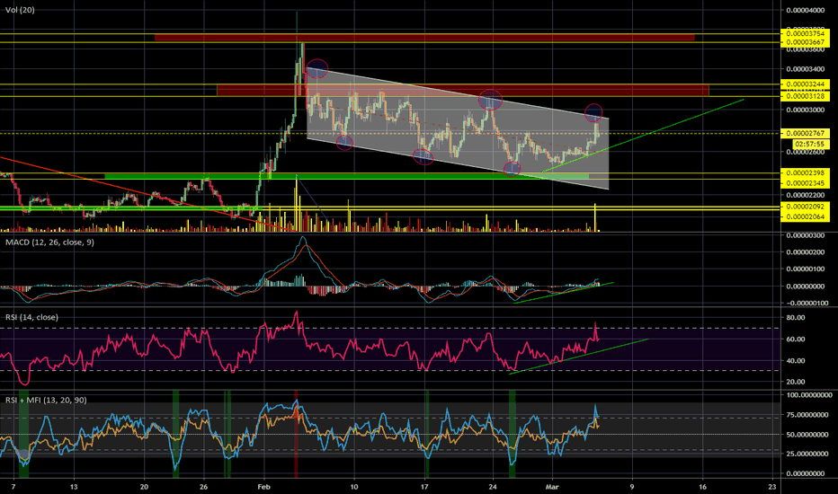The image size is (838, 494).
Task: Click the 0.00003754 yellow price label
Action: pyautogui.click(x=806, y=33)
